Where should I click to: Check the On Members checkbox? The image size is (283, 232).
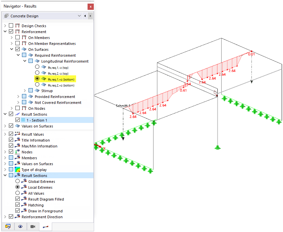[x=17, y=37]
